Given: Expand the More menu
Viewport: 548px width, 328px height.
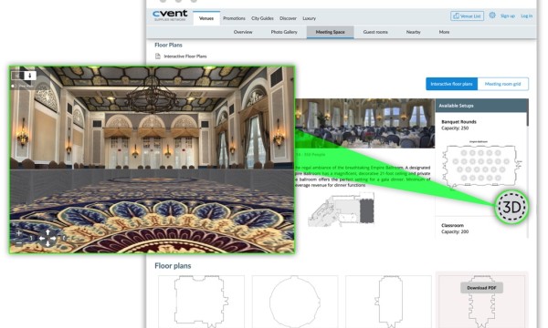Looking at the screenshot, I should point(444,32).
